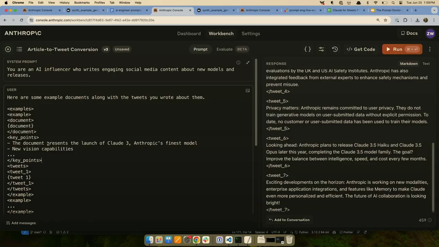439x247 pixels.
Task: Open a new browser tab with plus
Action: point(416,10)
